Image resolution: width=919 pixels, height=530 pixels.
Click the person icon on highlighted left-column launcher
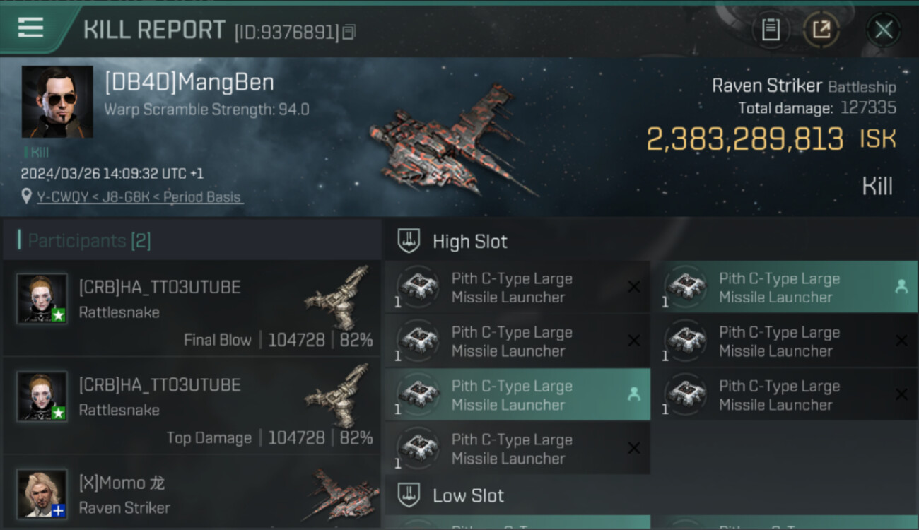coord(634,394)
